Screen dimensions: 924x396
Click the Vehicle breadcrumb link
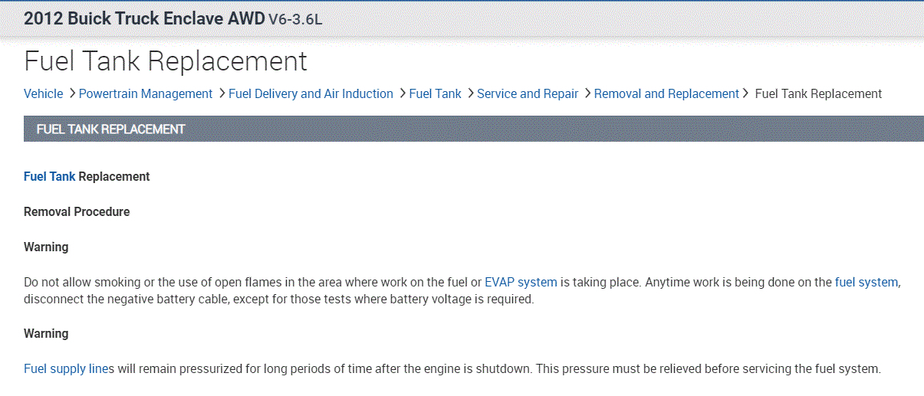click(44, 93)
